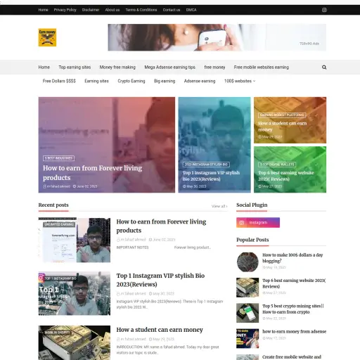Click the 728x90 ad banner
Image resolution: width=360 pixels, height=360 pixels.
(x=217, y=37)
